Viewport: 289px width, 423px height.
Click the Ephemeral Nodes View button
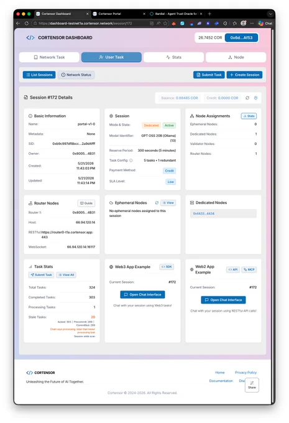tap(168, 203)
